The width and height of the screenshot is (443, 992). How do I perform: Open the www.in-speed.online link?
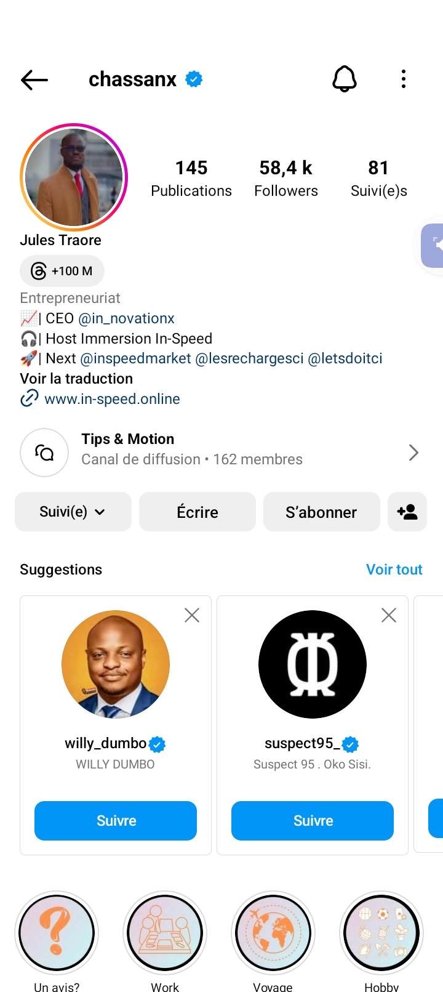112,399
